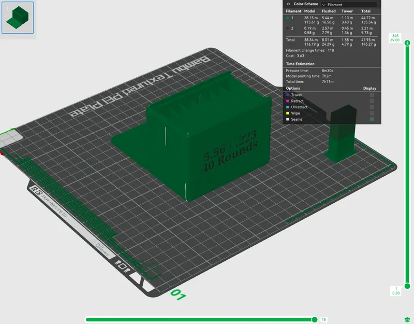Click the Time Estimation heading
This screenshot has width=414, height=324.
(300, 64)
